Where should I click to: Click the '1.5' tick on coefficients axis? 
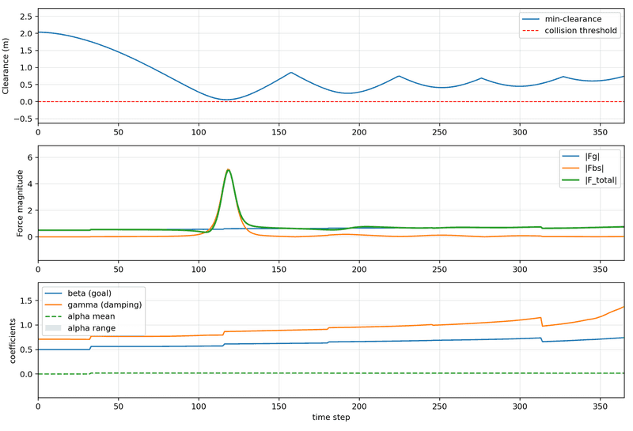coord(26,301)
